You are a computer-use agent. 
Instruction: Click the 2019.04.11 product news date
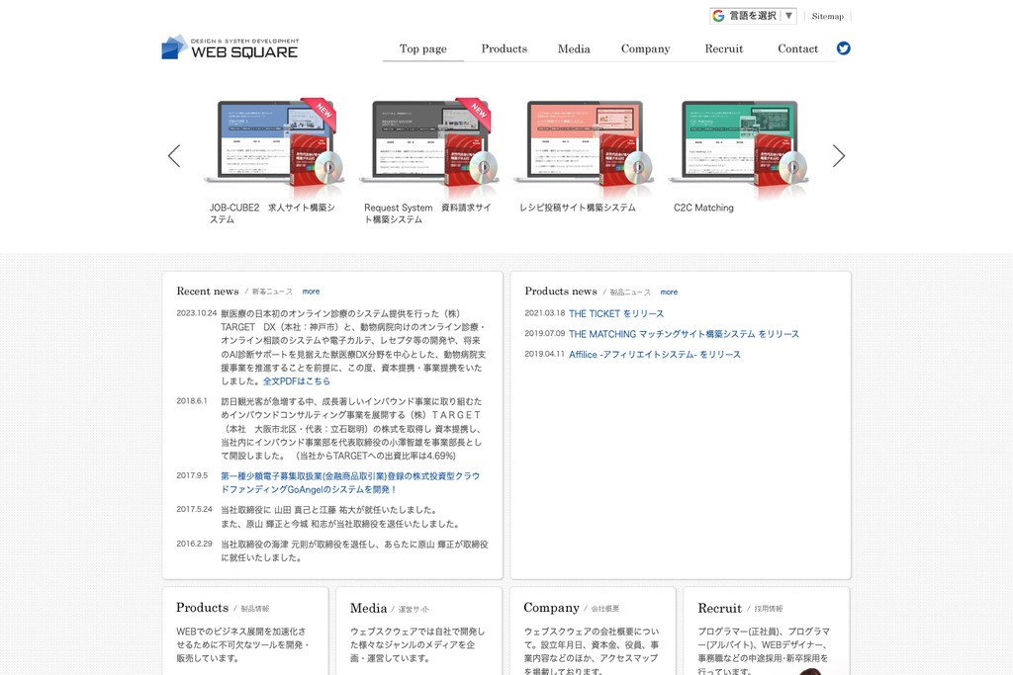545,354
